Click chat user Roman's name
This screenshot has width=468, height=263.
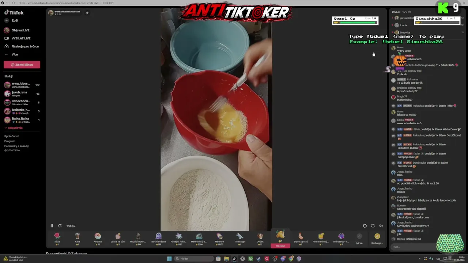[x=401, y=206]
